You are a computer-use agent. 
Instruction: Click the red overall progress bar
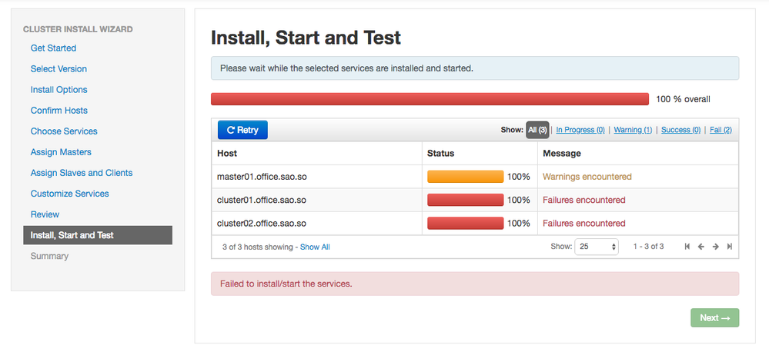tap(430, 99)
